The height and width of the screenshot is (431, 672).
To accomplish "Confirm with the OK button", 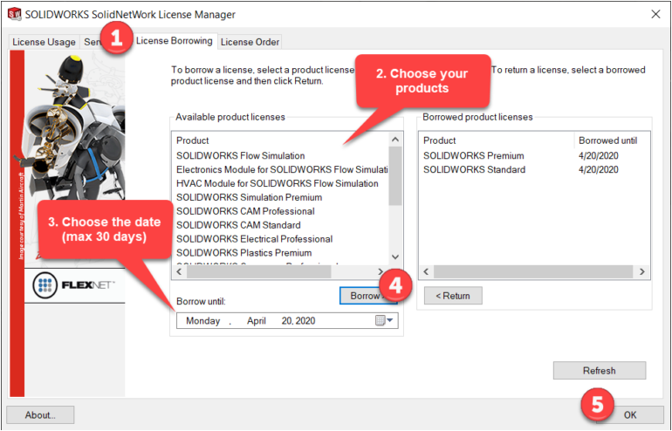I will (x=630, y=414).
